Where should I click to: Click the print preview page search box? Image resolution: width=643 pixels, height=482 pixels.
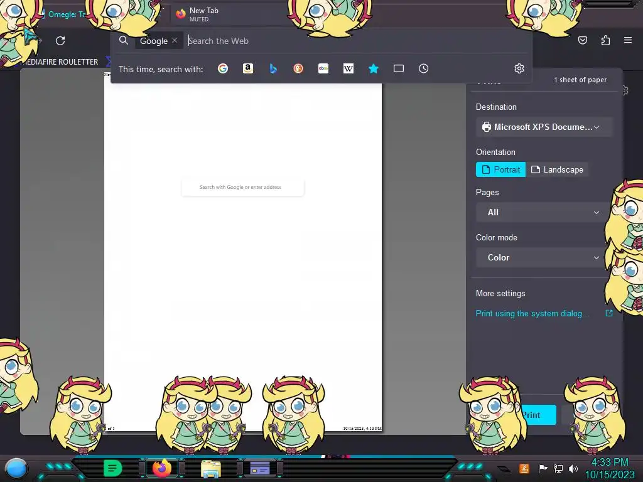(243, 187)
